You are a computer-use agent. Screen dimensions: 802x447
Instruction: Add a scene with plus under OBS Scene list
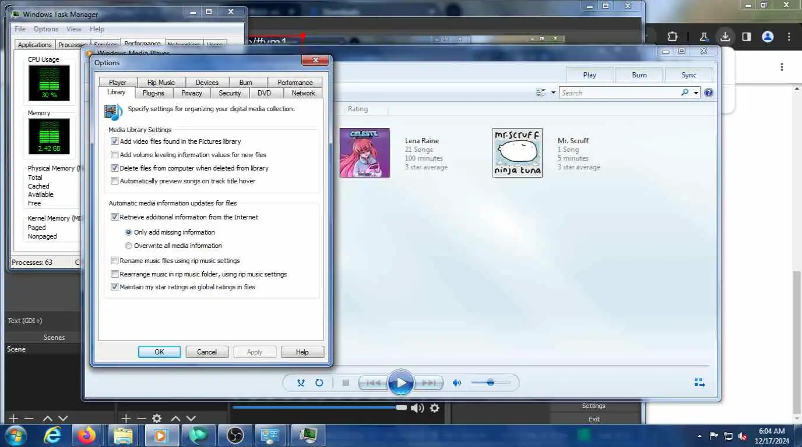pyautogui.click(x=13, y=418)
